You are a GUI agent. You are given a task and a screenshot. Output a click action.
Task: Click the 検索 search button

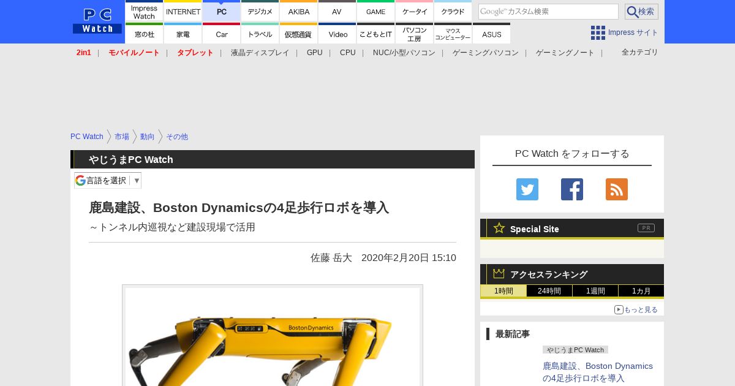tap(641, 12)
